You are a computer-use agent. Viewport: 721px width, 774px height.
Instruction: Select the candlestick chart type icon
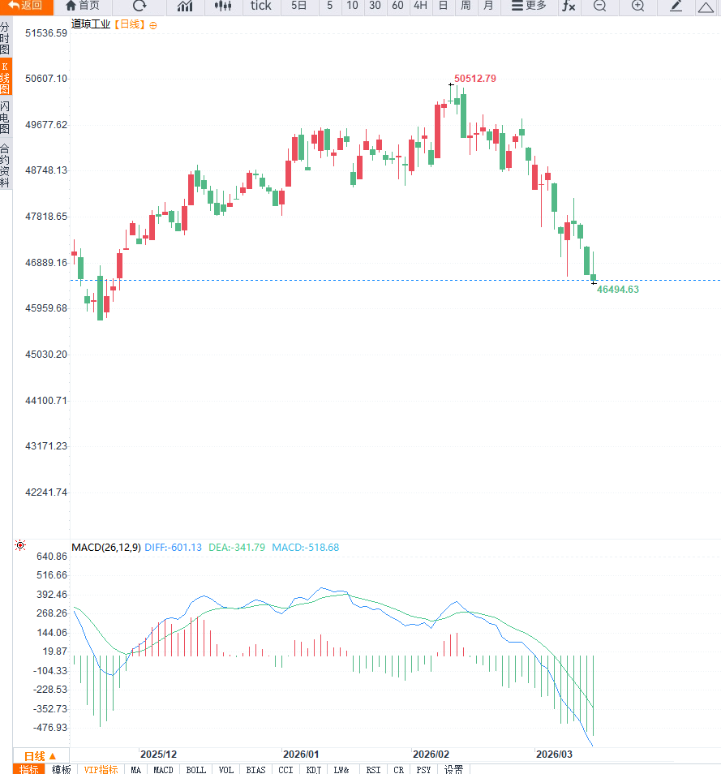click(x=223, y=6)
